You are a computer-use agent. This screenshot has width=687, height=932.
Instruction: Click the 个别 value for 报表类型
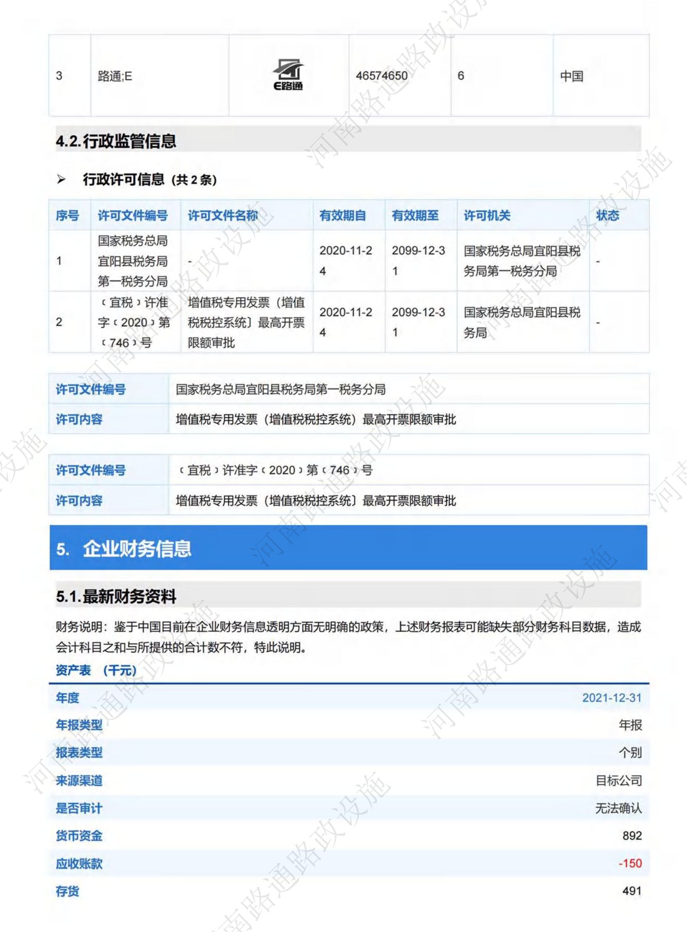click(630, 752)
